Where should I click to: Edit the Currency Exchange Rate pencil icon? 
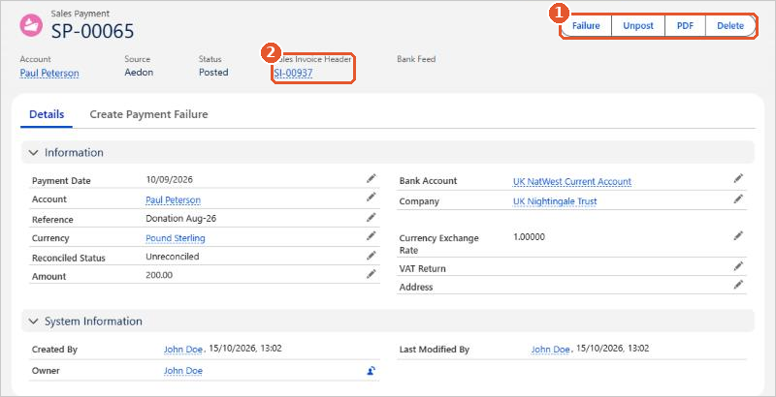[738, 235]
